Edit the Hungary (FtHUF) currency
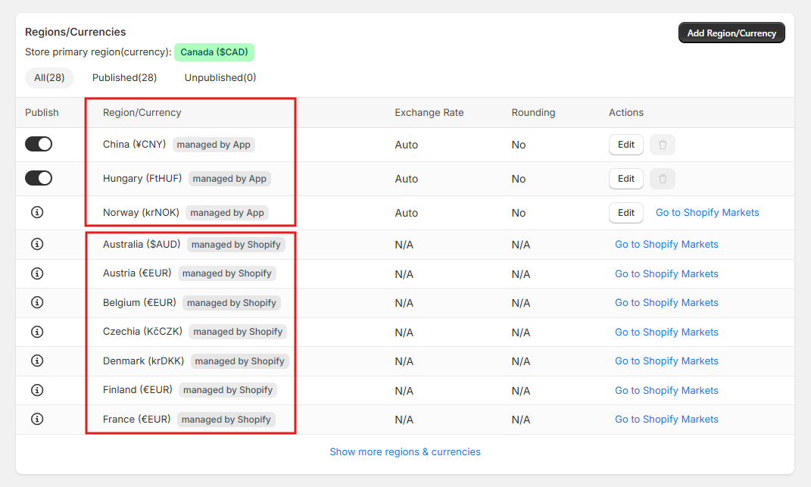The height and width of the screenshot is (487, 811). coord(625,179)
